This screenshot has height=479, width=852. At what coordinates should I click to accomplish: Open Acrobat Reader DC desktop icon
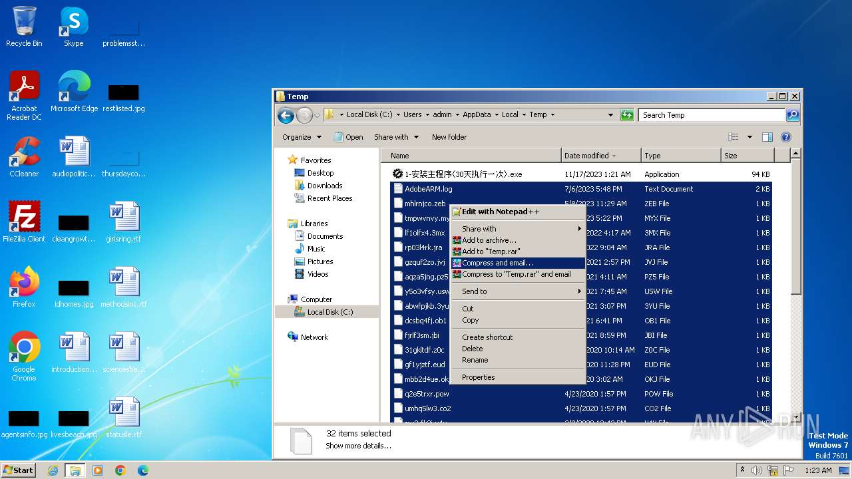coord(24,96)
